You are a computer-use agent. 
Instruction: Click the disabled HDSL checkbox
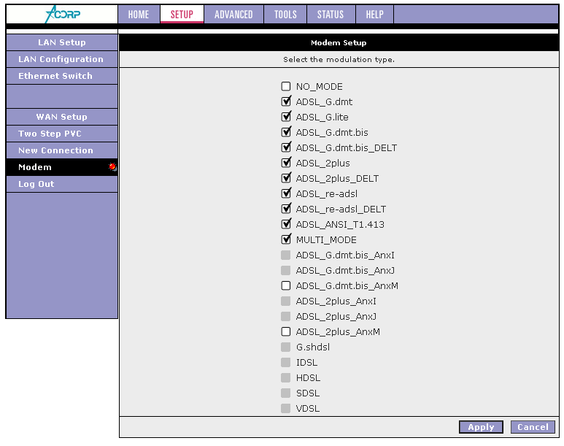(286, 377)
